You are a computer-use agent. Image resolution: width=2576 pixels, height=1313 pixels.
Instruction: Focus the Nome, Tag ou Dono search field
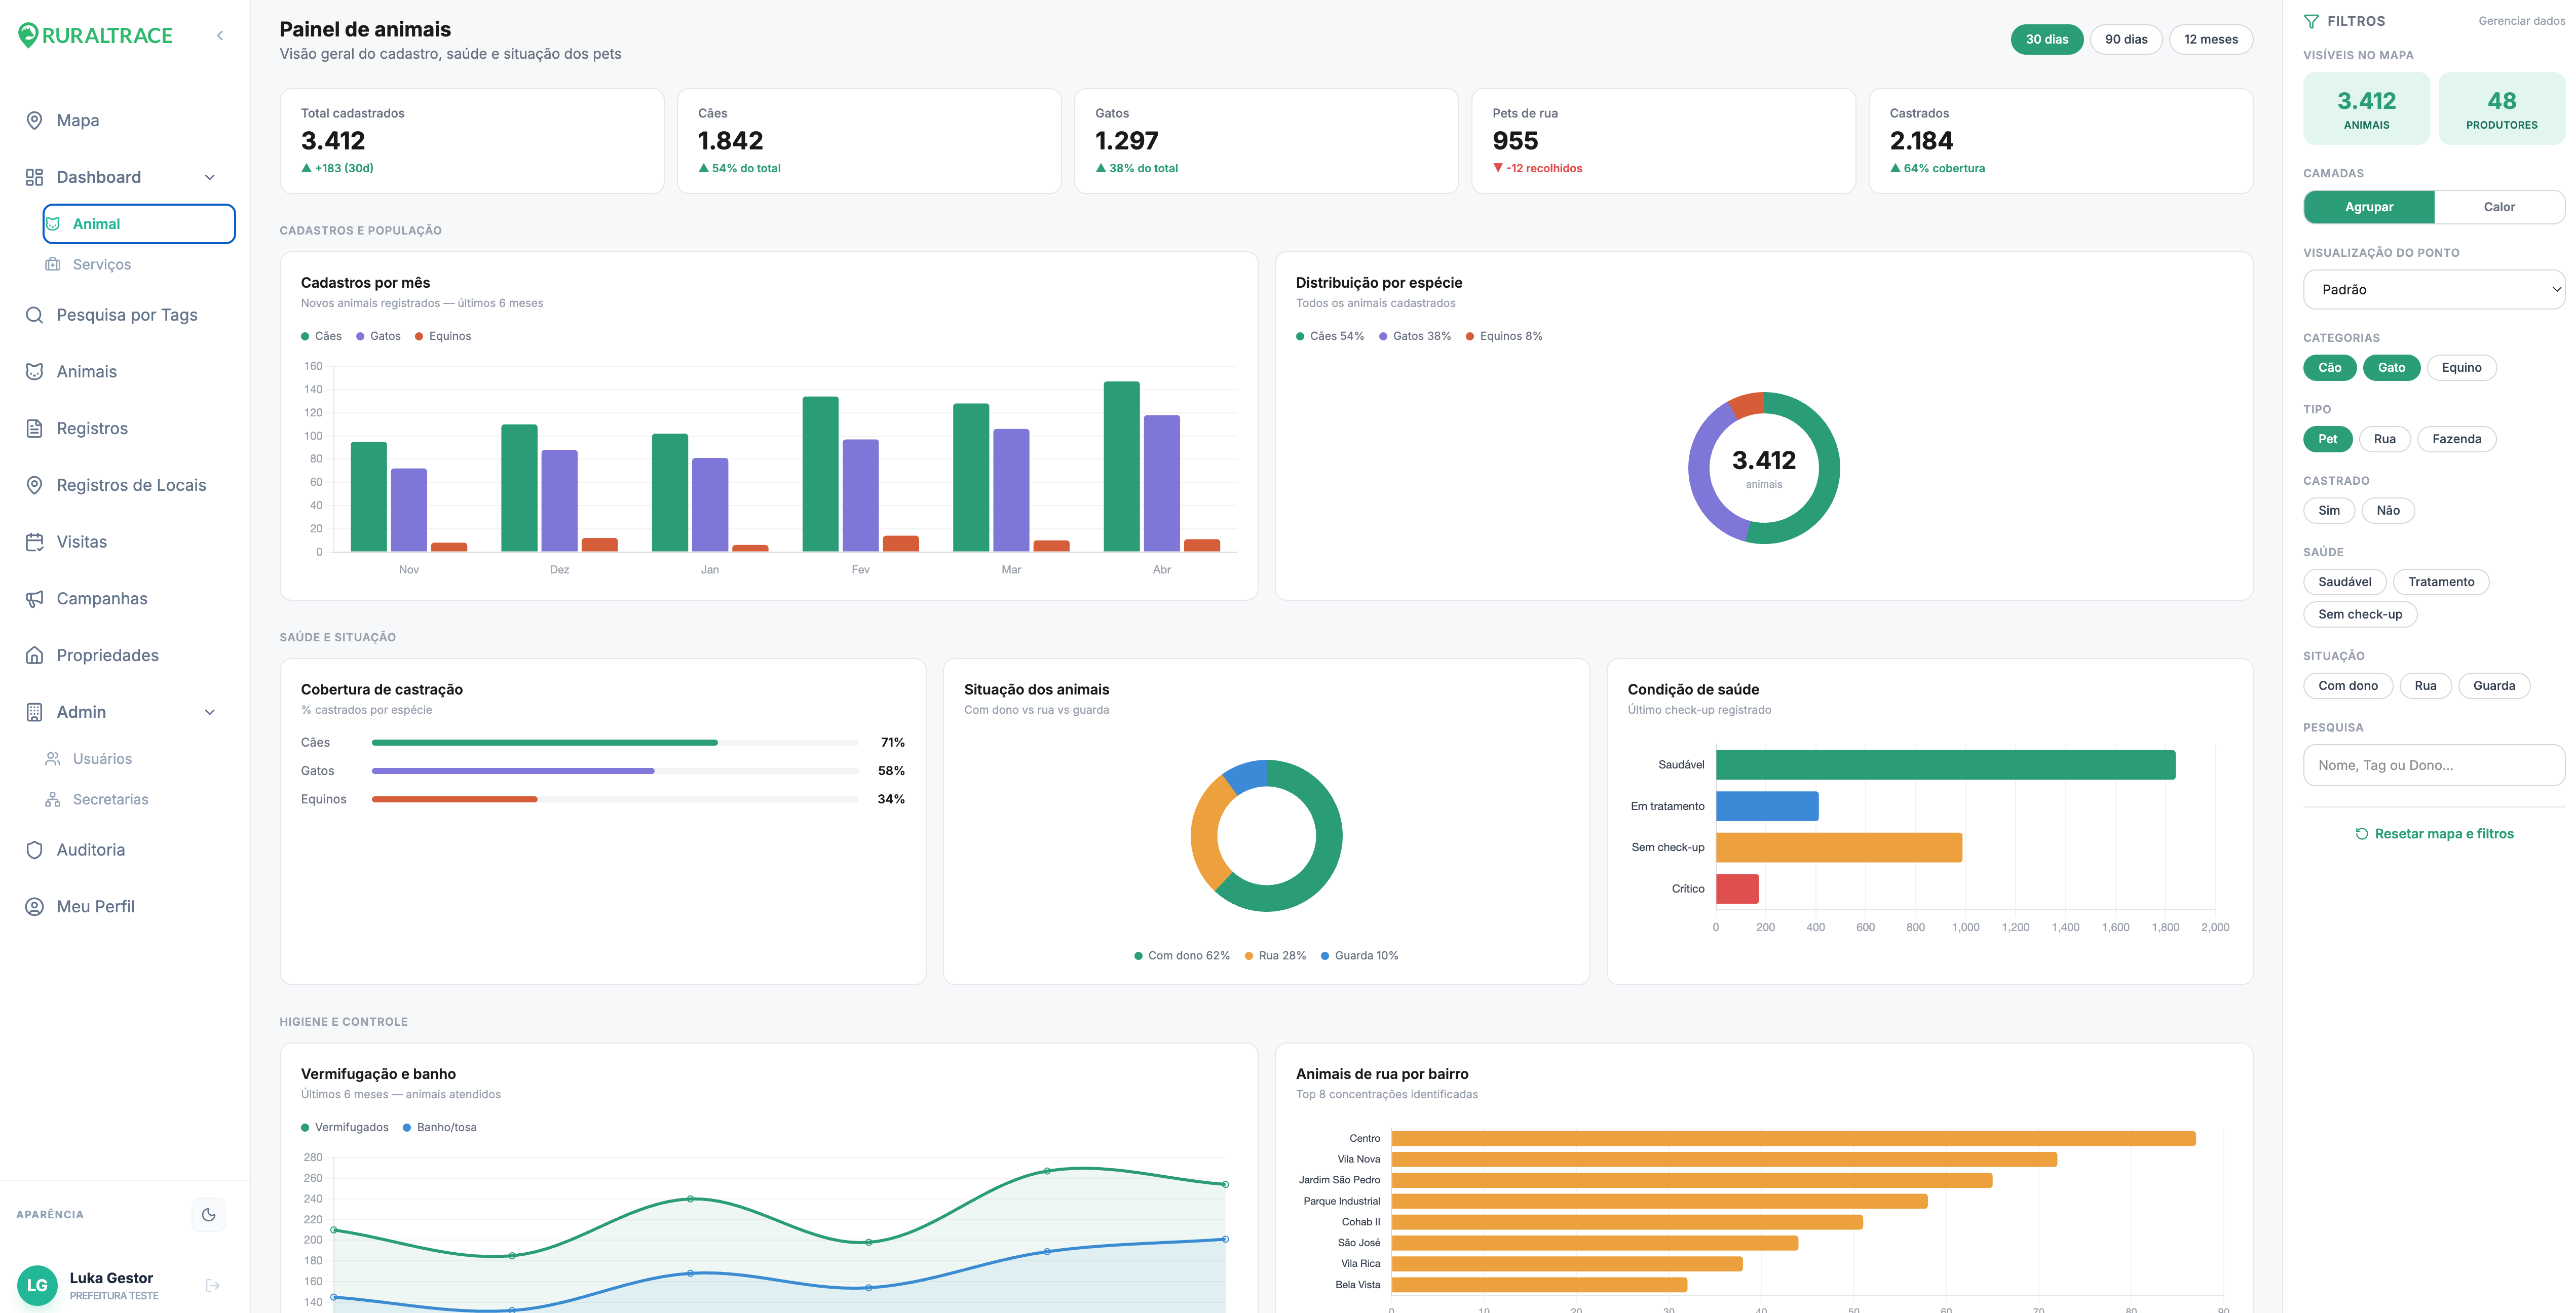click(x=2433, y=765)
